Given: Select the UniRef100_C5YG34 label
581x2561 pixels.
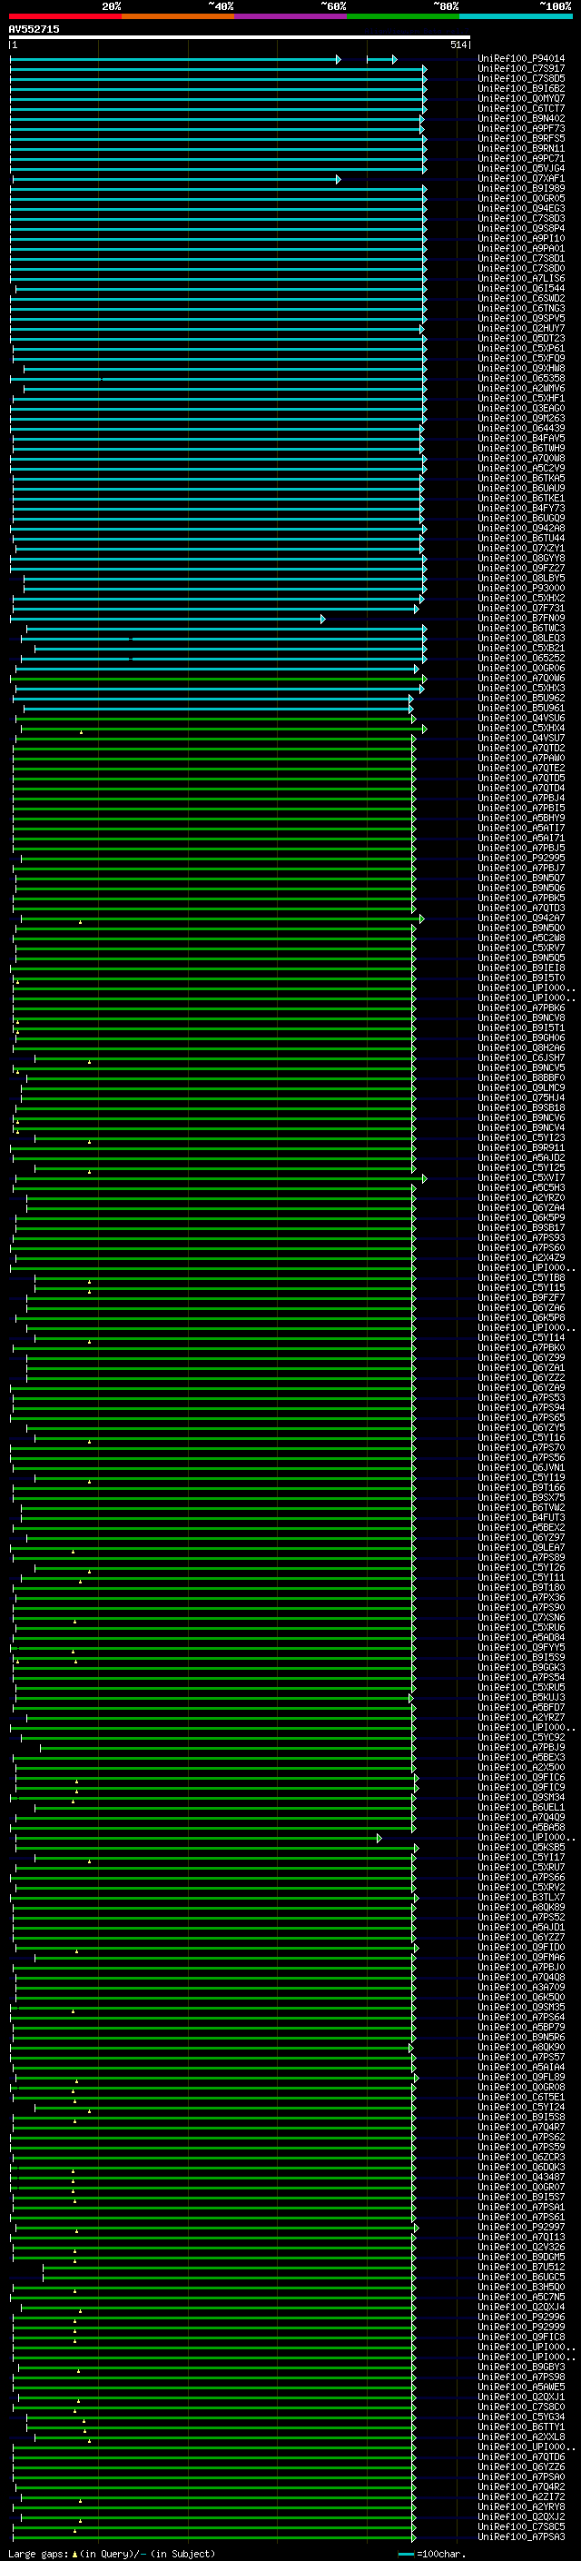Looking at the screenshot, I should [x=521, y=2417].
